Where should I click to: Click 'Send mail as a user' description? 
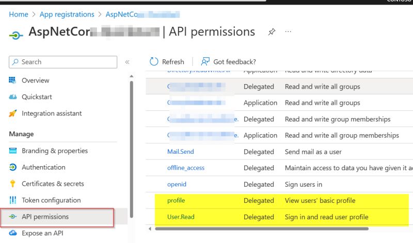click(313, 152)
